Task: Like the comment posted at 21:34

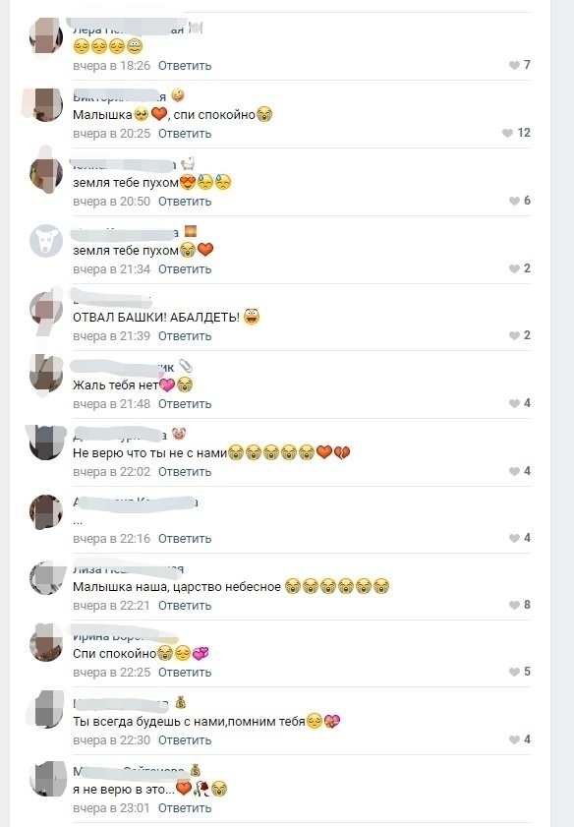Action: [x=520, y=268]
